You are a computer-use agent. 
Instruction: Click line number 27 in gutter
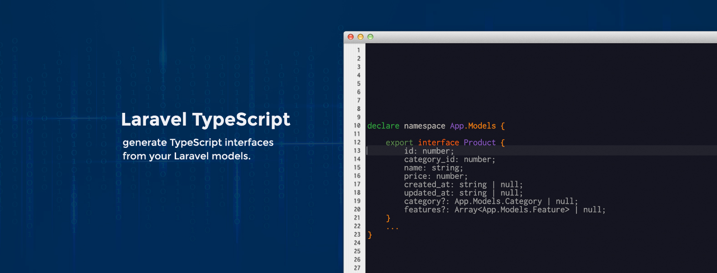(357, 268)
